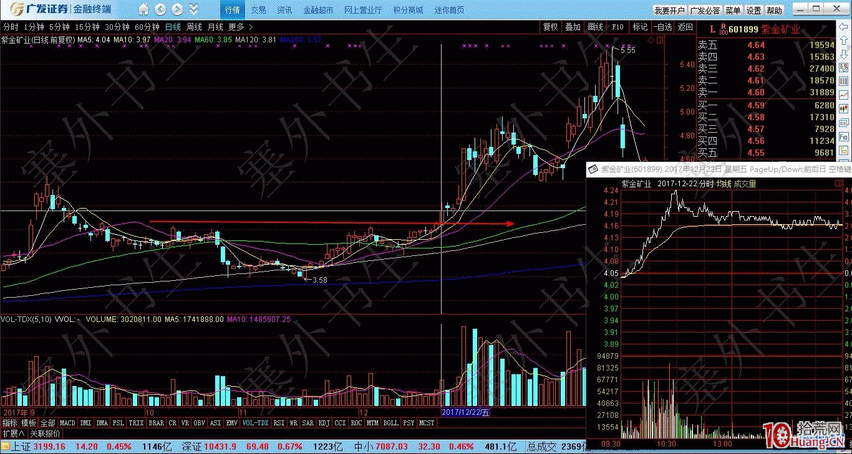Expand the 扩展 panel
The image size is (852, 454).
pos(13,433)
